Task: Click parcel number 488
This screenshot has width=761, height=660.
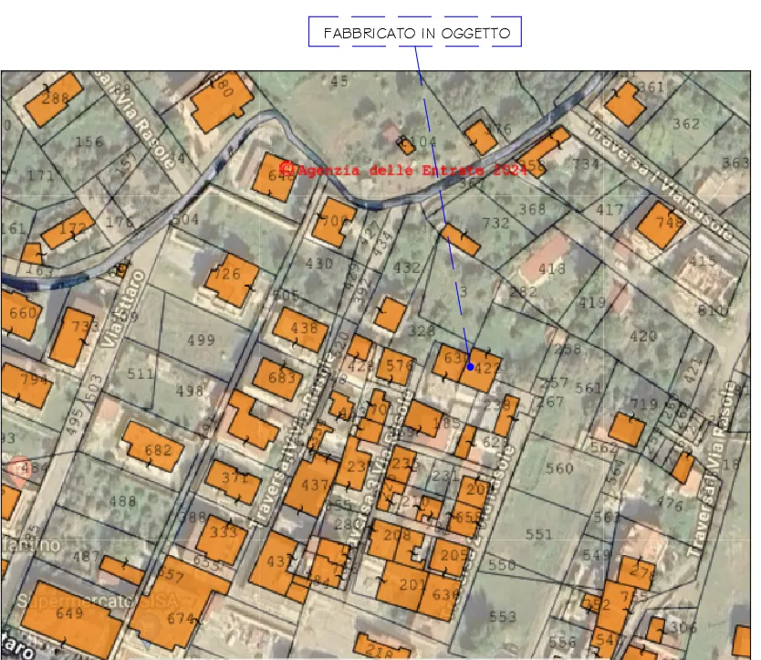Action: (x=122, y=501)
